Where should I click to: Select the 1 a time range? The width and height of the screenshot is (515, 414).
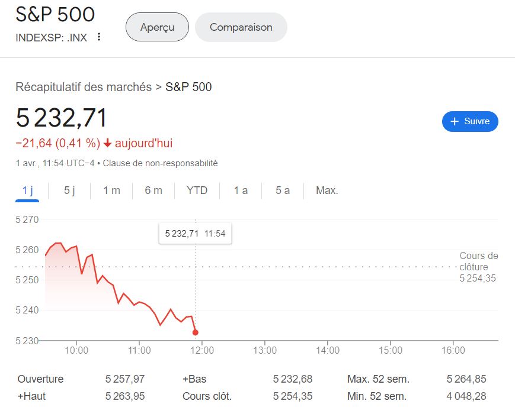241,190
